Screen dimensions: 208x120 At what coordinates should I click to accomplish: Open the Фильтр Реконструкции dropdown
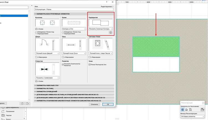(192, 116)
